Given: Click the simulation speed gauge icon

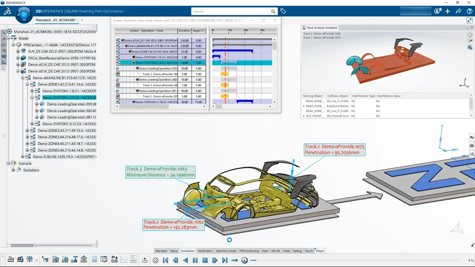Looking at the screenshot, I should coord(245,260).
